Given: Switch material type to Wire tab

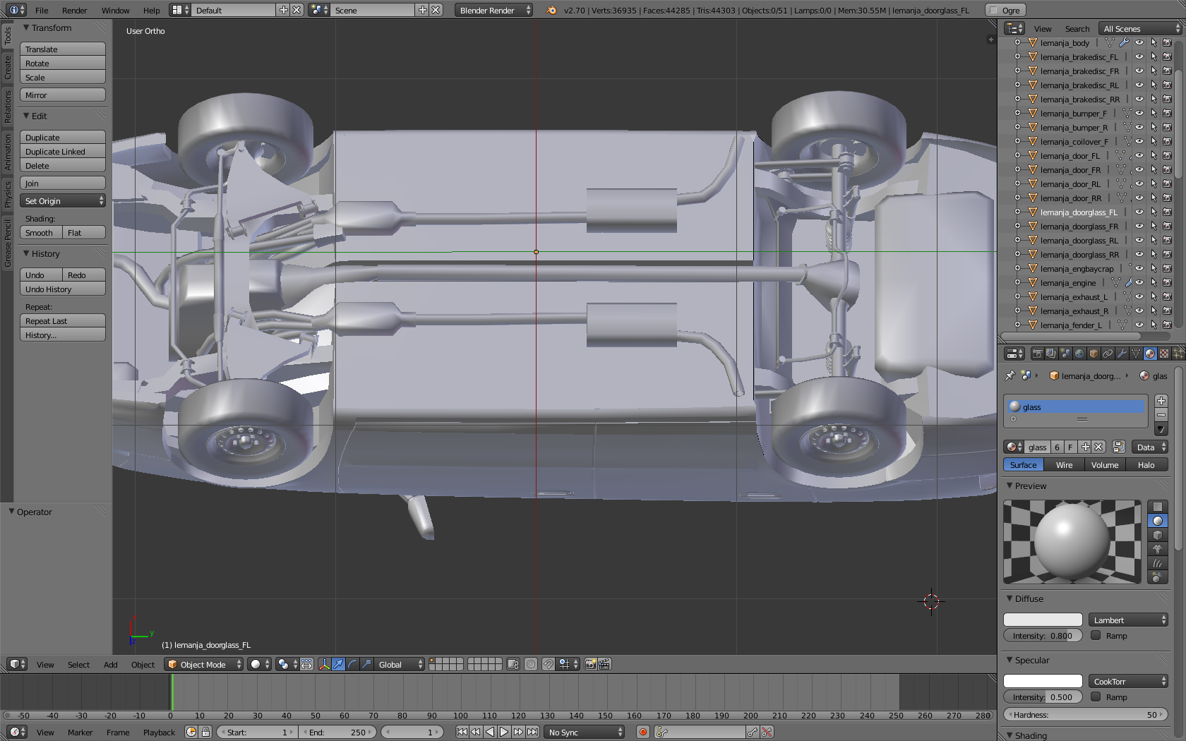Looking at the screenshot, I should pyautogui.click(x=1064, y=465).
